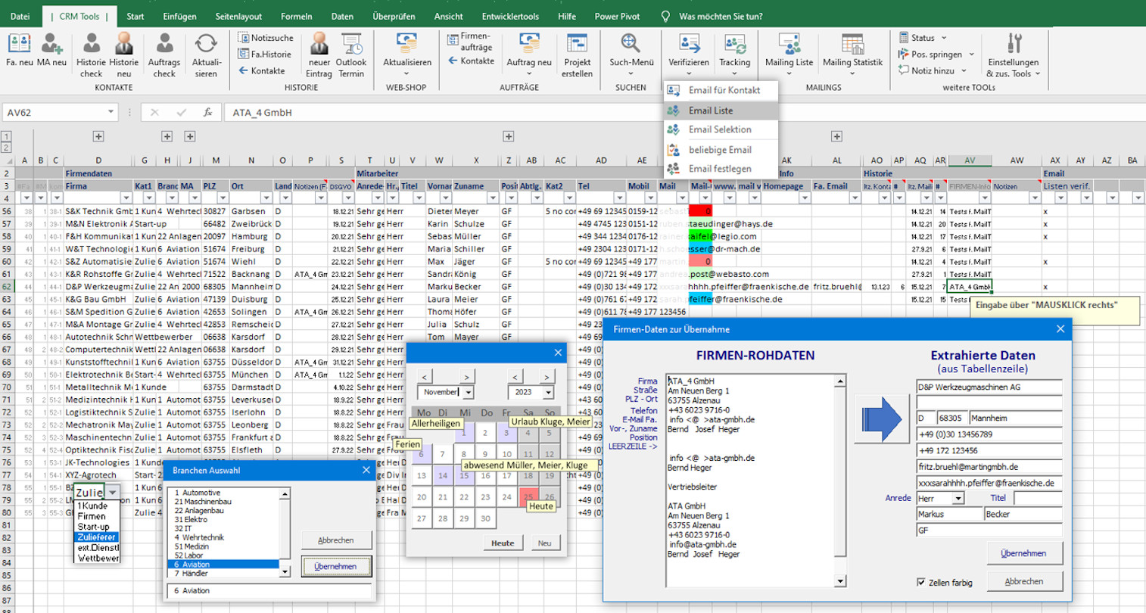Open Fa.Historie in ribbon
Viewport: 1146px width, 613px height.
(265, 54)
